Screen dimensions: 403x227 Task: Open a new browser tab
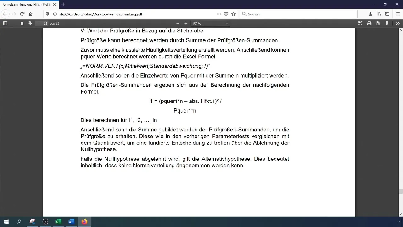pyautogui.click(x=63, y=4)
